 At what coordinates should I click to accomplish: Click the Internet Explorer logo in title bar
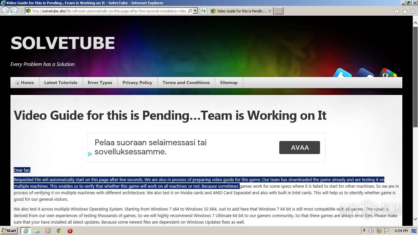[x=3, y=3]
